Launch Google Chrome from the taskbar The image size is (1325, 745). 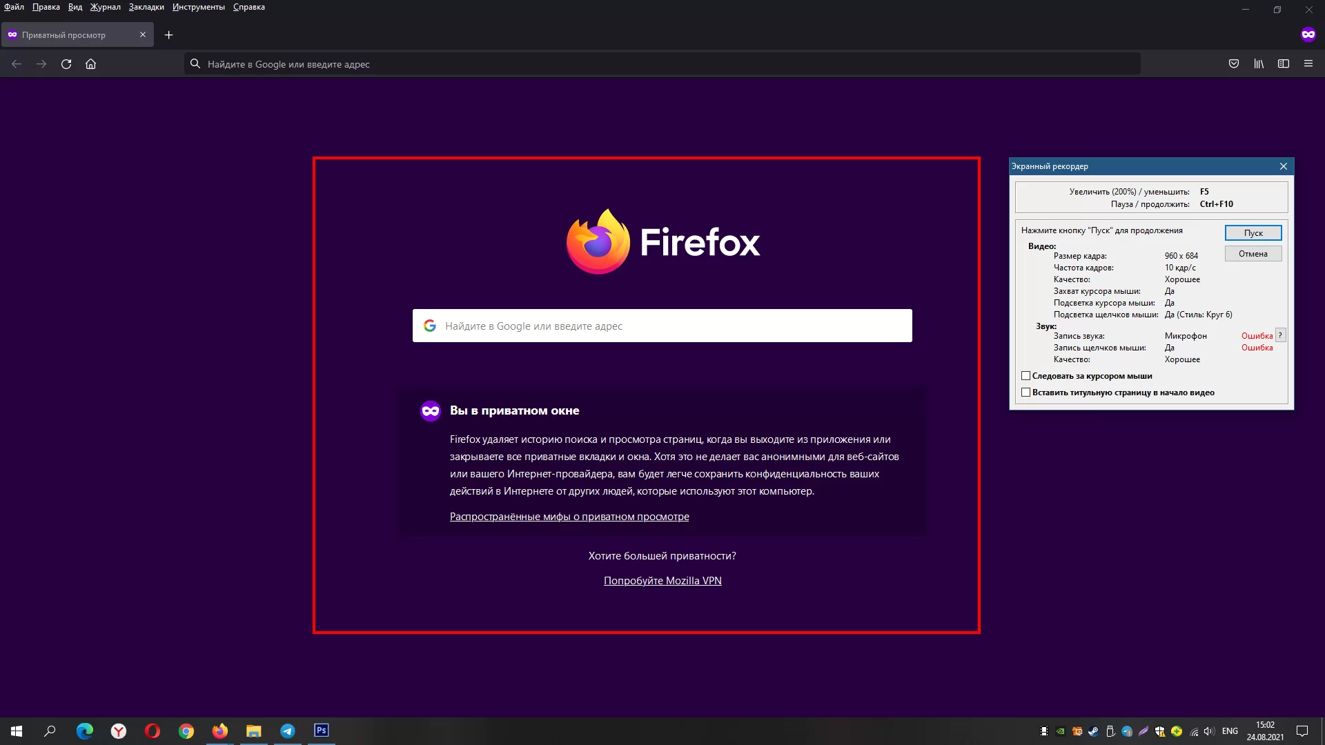tap(186, 731)
